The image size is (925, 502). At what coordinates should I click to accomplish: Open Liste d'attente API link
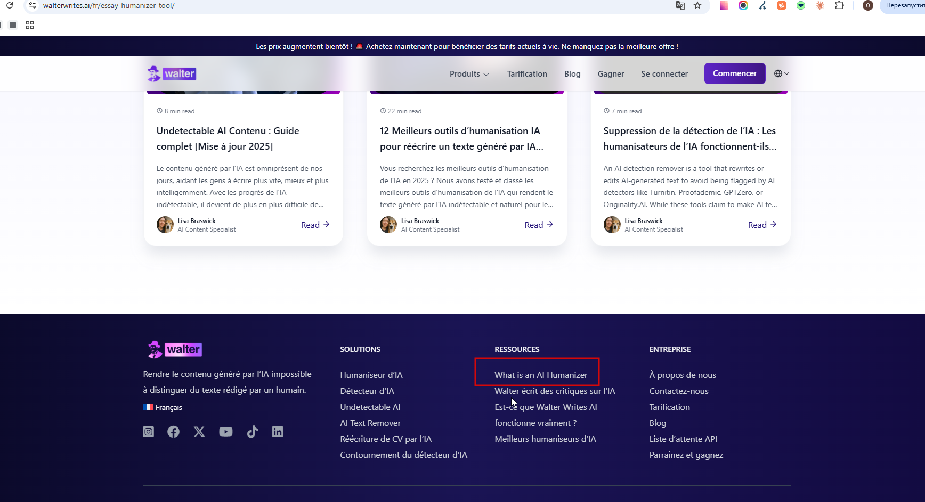(683, 439)
